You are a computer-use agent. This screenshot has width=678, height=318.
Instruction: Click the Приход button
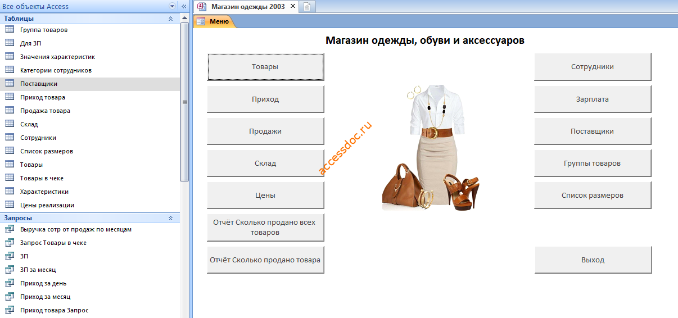[266, 99]
